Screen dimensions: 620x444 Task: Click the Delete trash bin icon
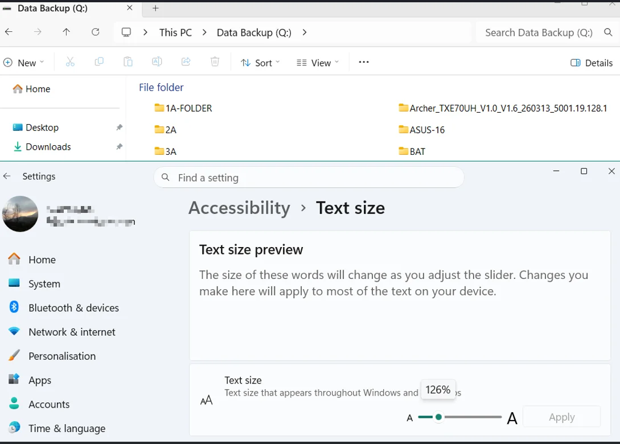tap(215, 61)
